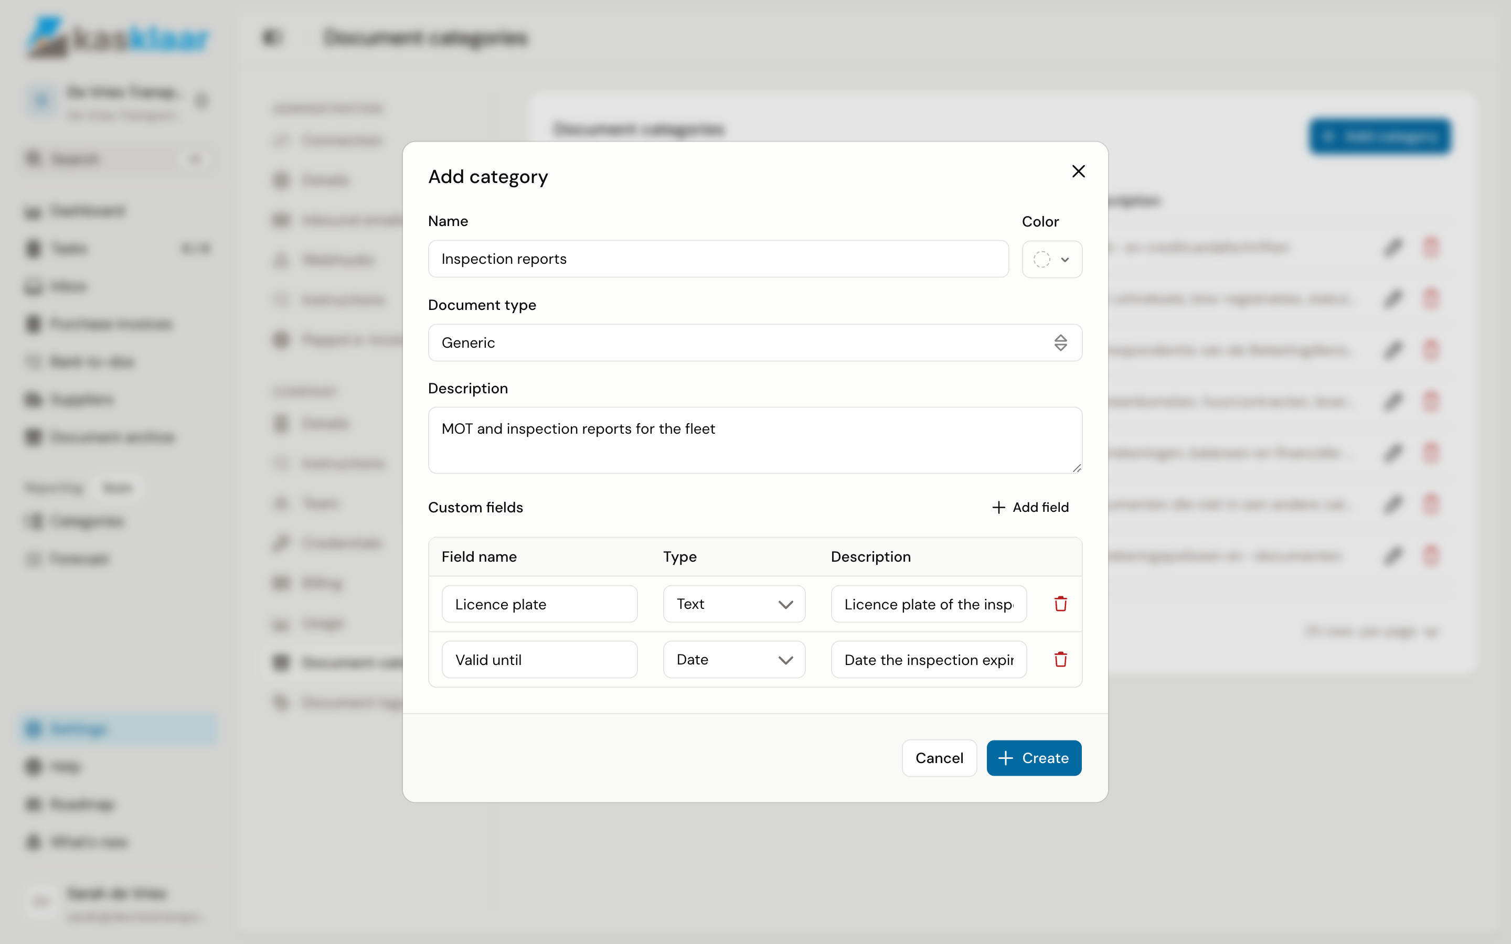Cancel adding the category

[x=939, y=758]
